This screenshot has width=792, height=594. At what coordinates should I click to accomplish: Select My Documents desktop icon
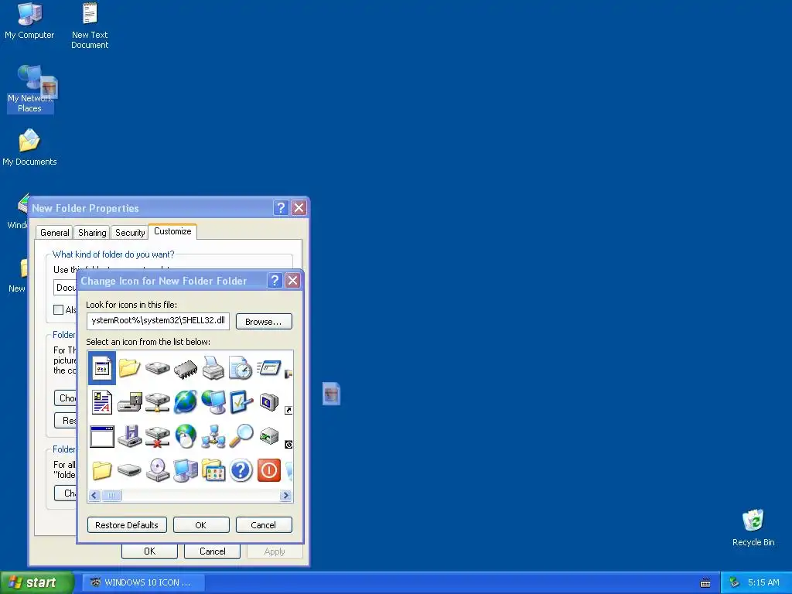click(29, 148)
